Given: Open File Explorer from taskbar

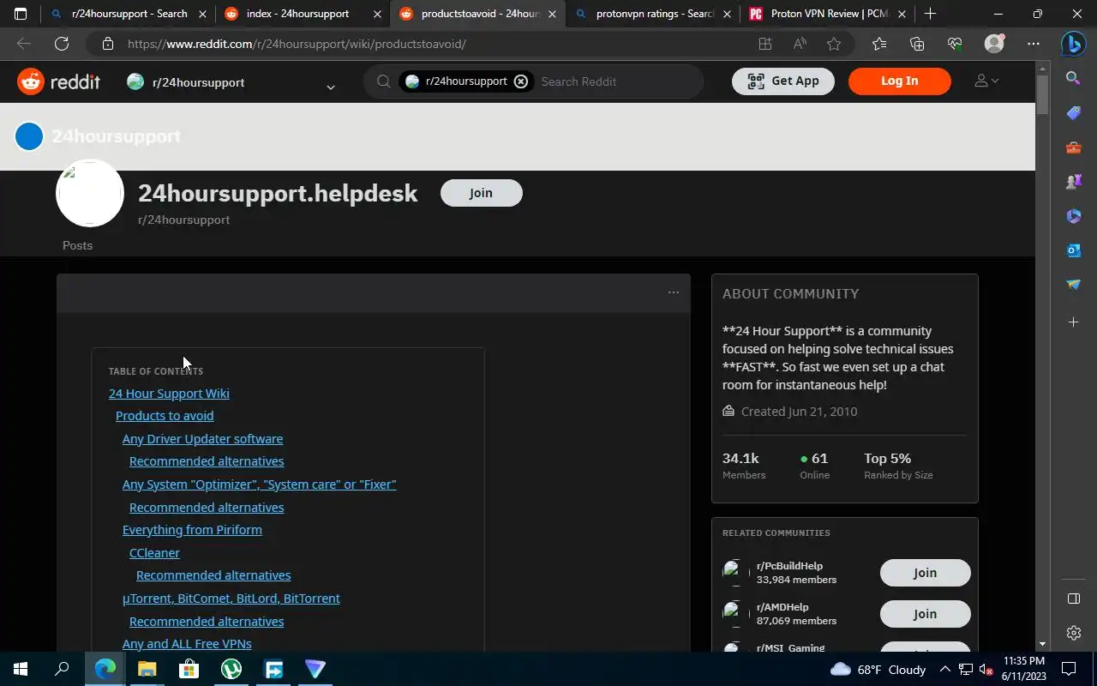Looking at the screenshot, I should click(x=147, y=669).
